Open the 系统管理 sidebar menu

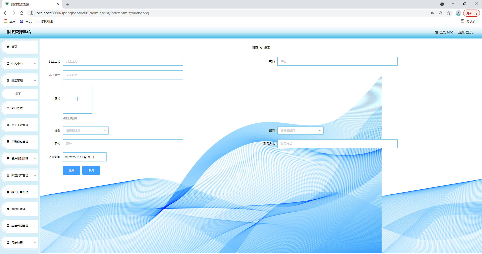[x=20, y=243]
